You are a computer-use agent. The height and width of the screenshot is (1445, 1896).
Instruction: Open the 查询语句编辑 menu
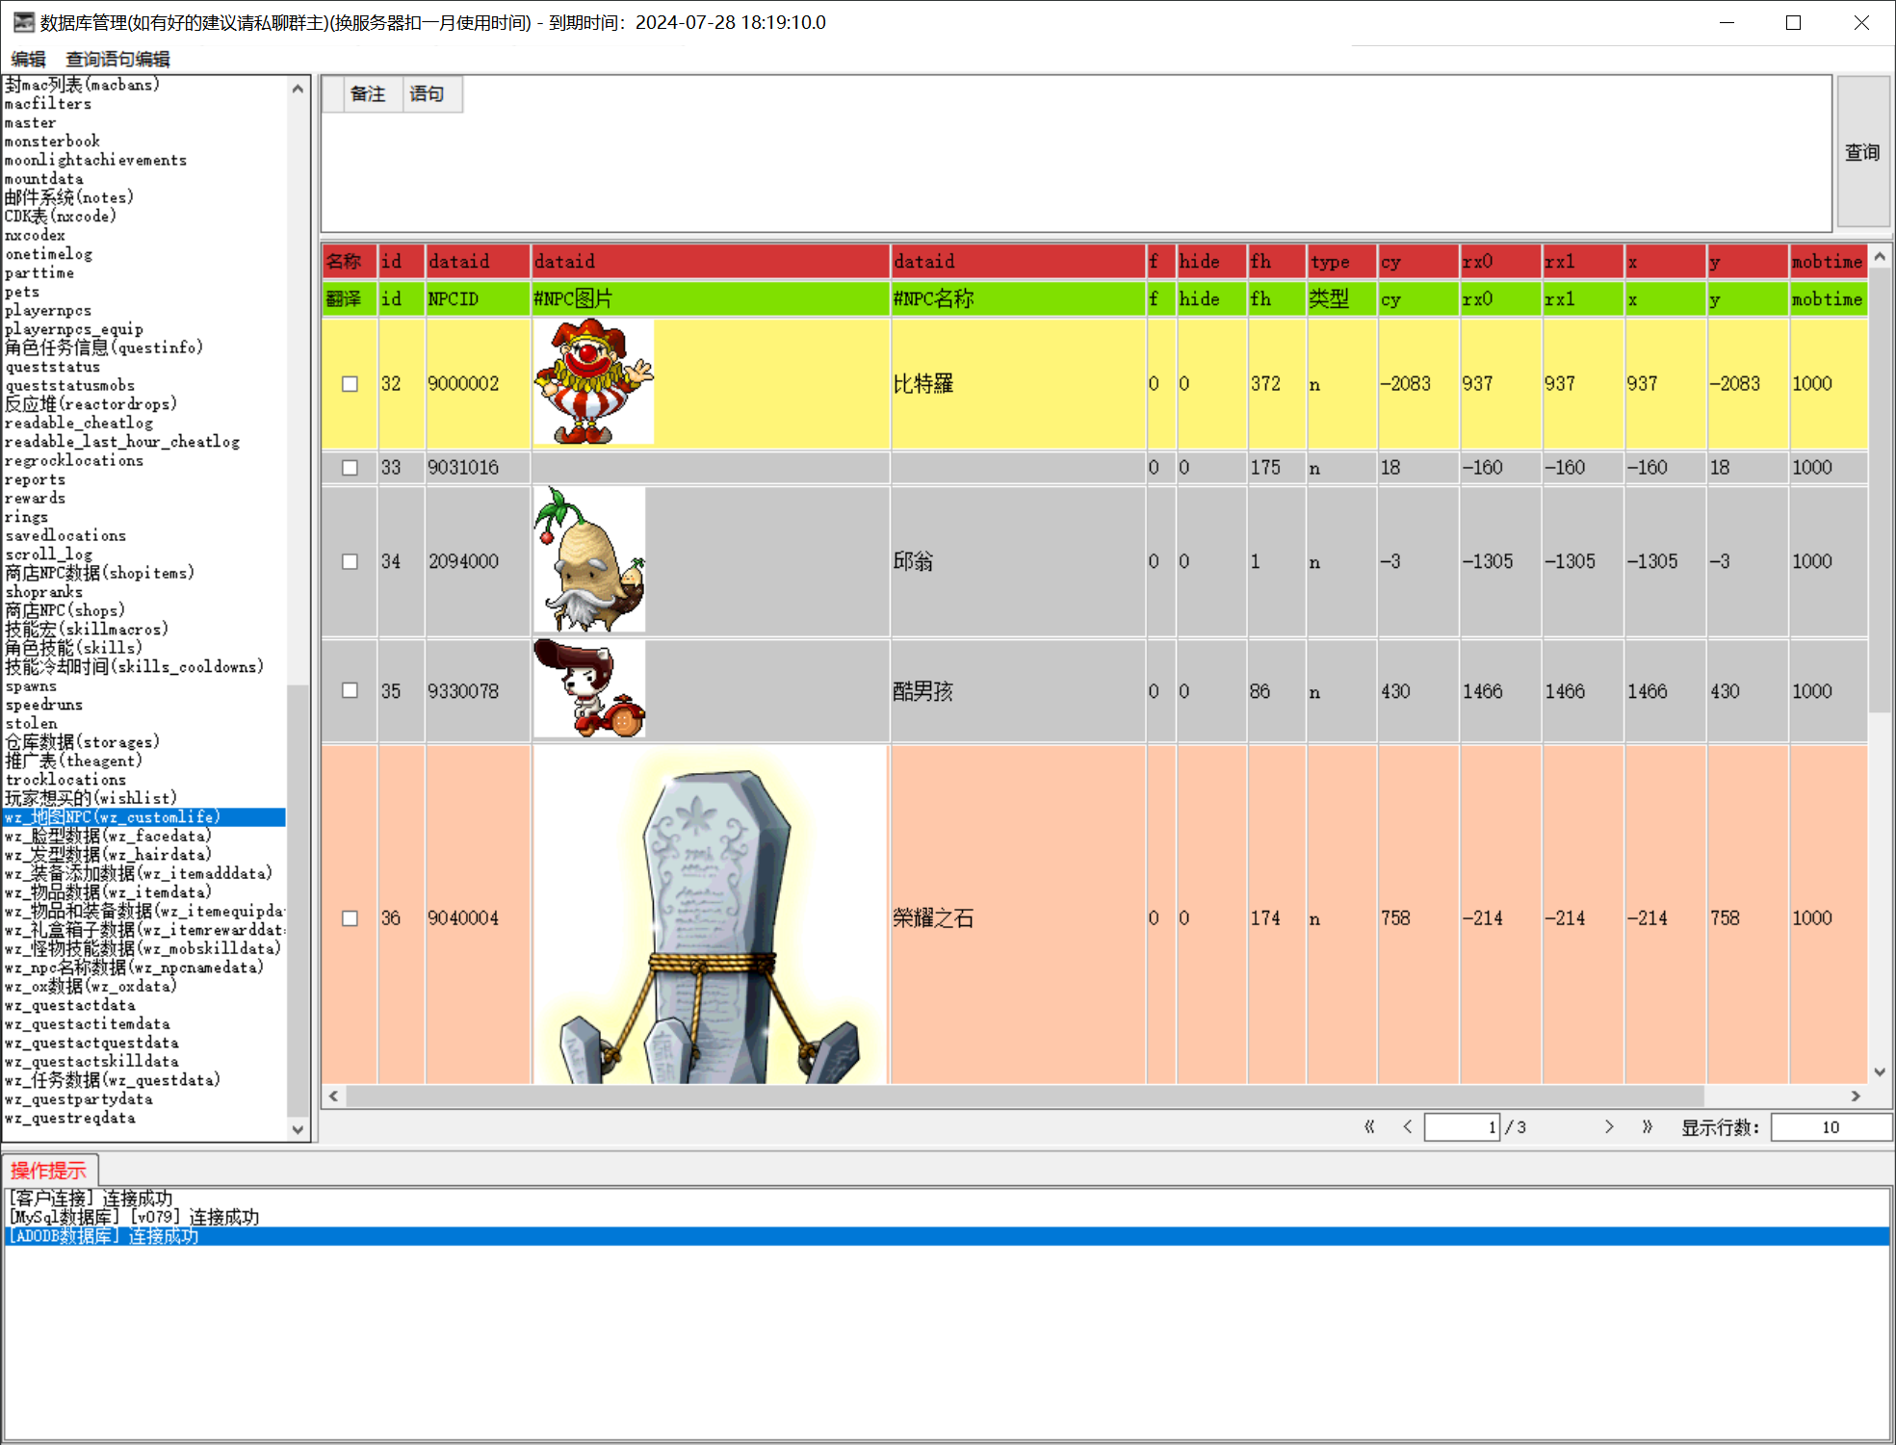click(117, 59)
